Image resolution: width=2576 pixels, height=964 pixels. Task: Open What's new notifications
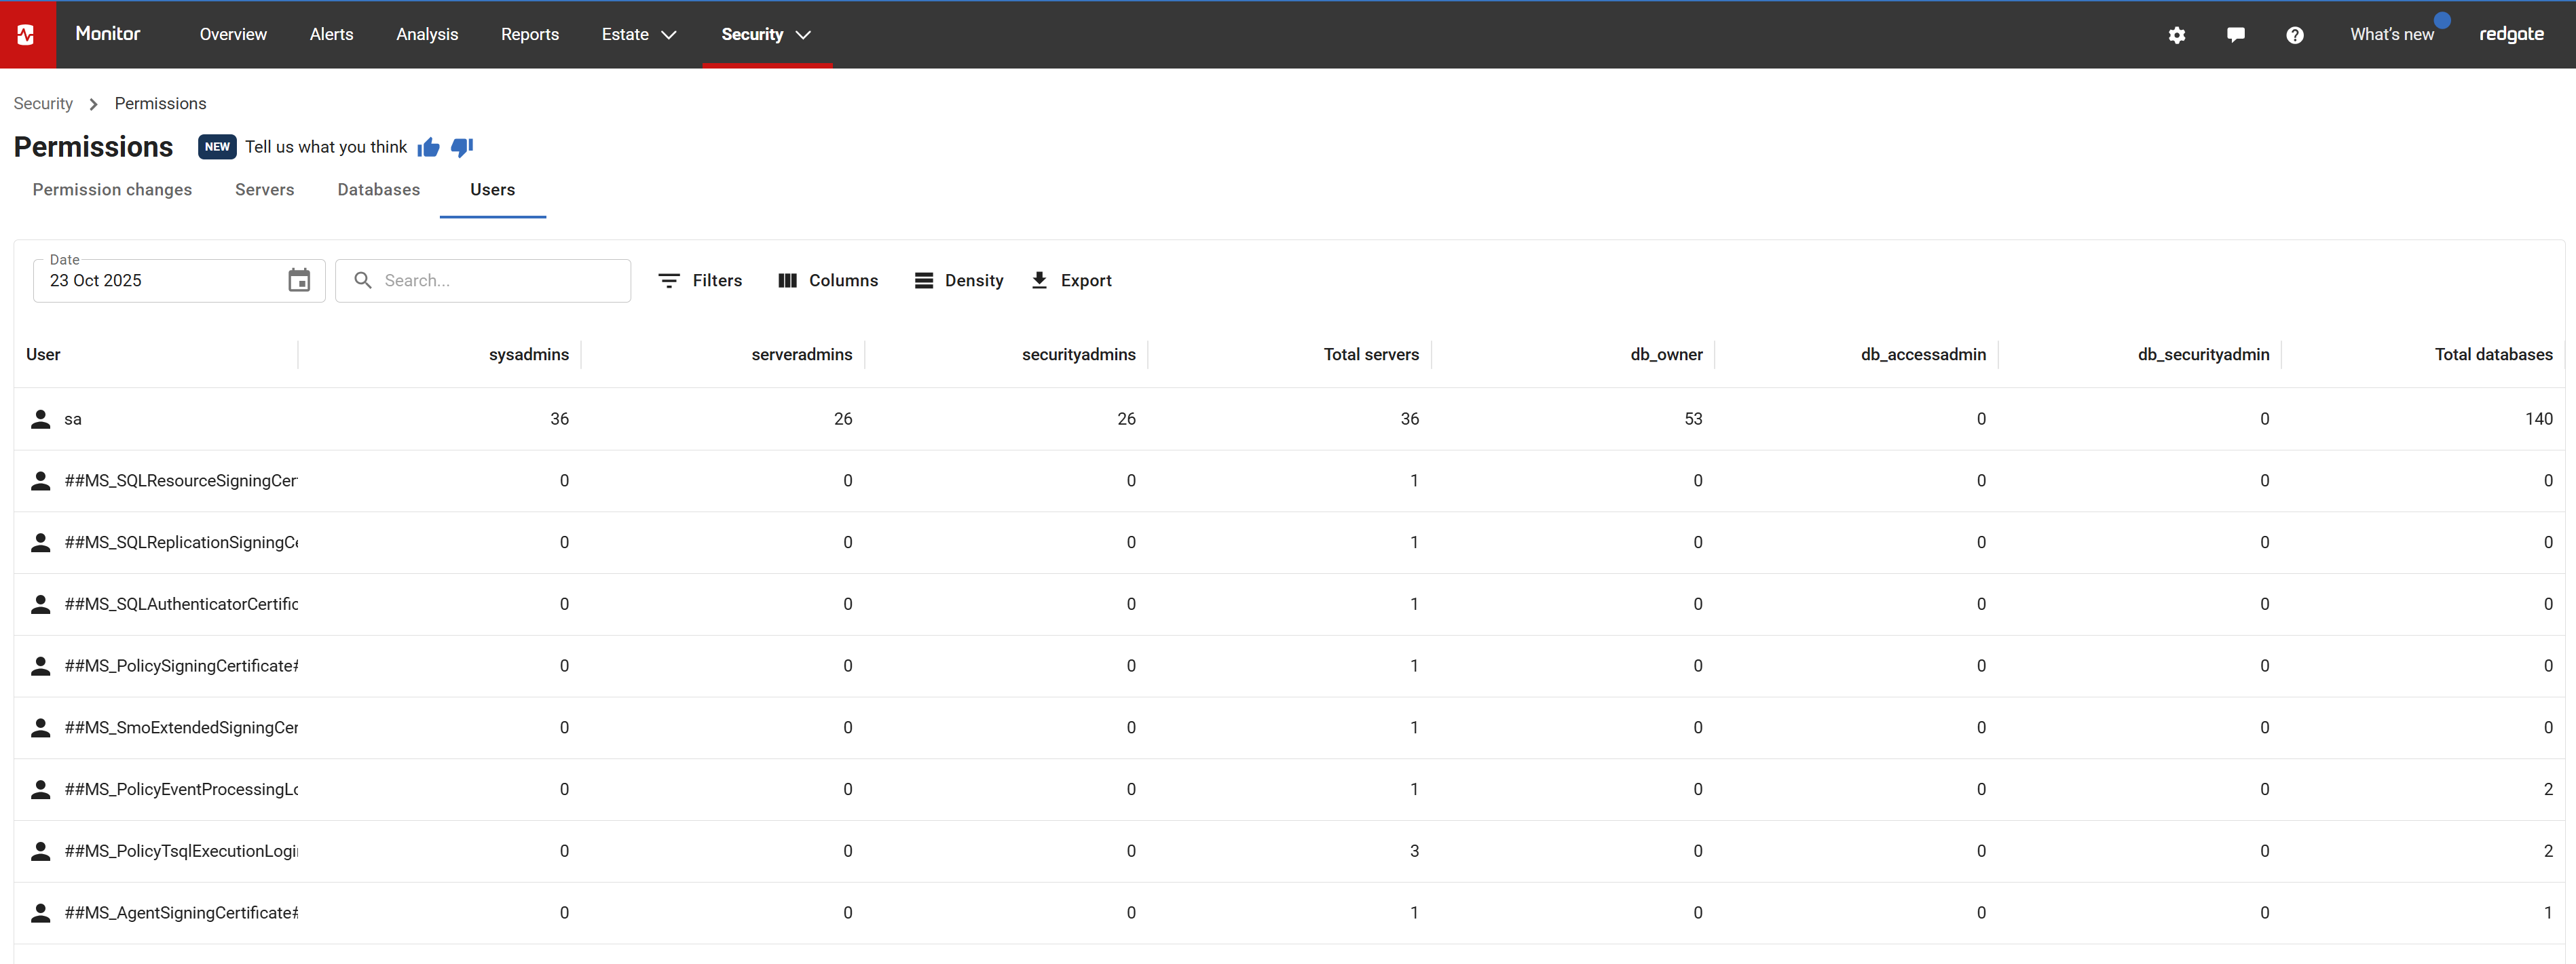click(x=2391, y=35)
